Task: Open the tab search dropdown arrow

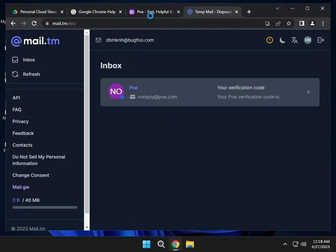Action: pos(277,8)
